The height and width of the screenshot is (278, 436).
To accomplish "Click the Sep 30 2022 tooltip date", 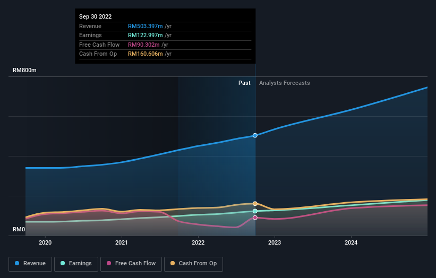I will click(96, 16).
